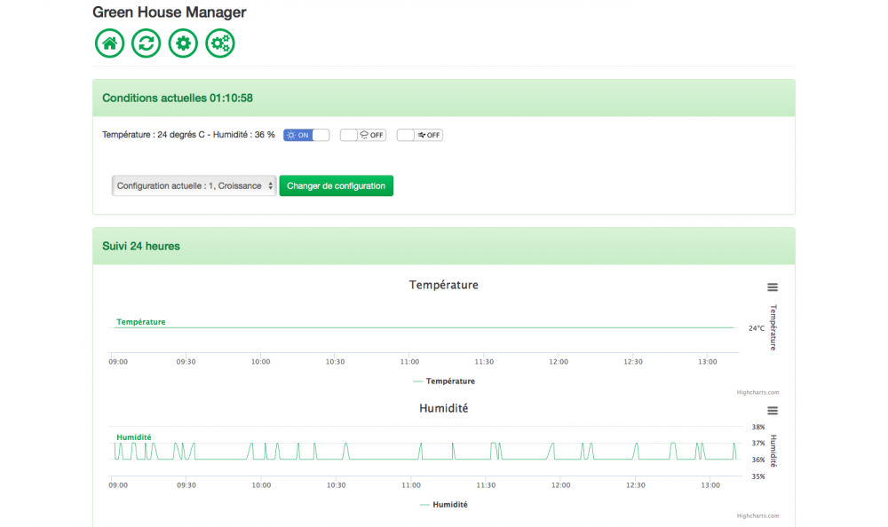Click the 24°C axis label
The image size is (888, 527).
(757, 328)
